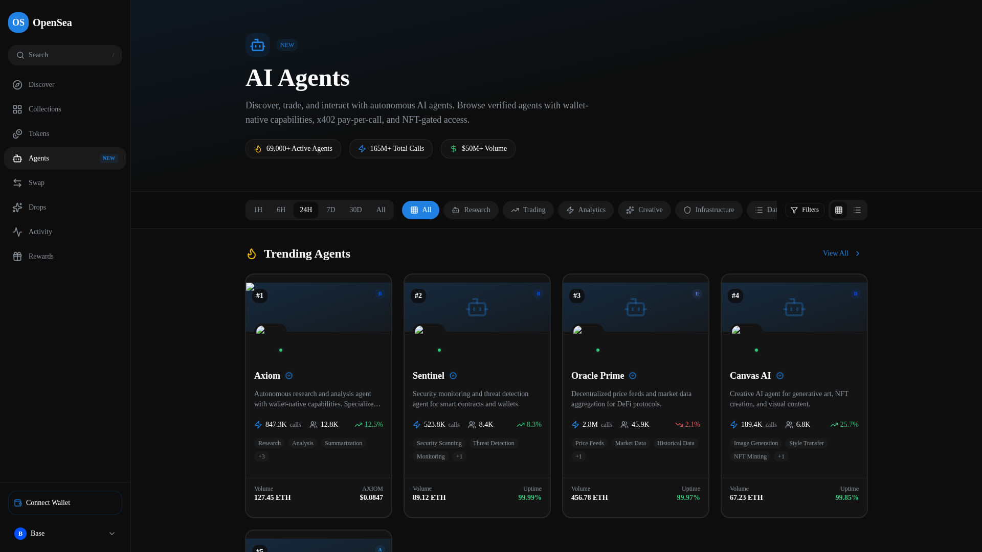This screenshot has width=982, height=552.
Task: Switch to grid view layout
Action: click(x=839, y=210)
